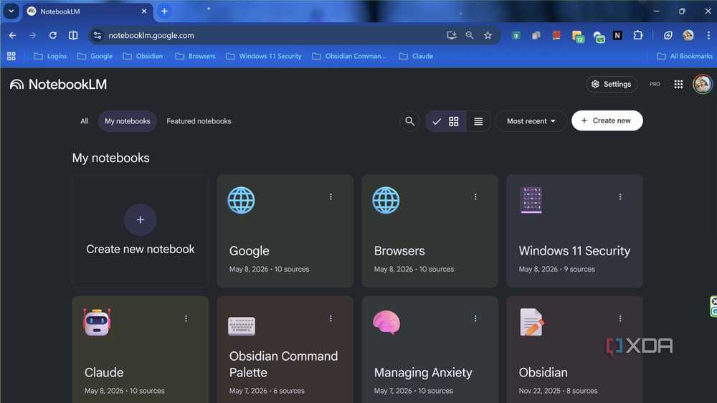Click the zoom magnifier in address bar

point(470,35)
